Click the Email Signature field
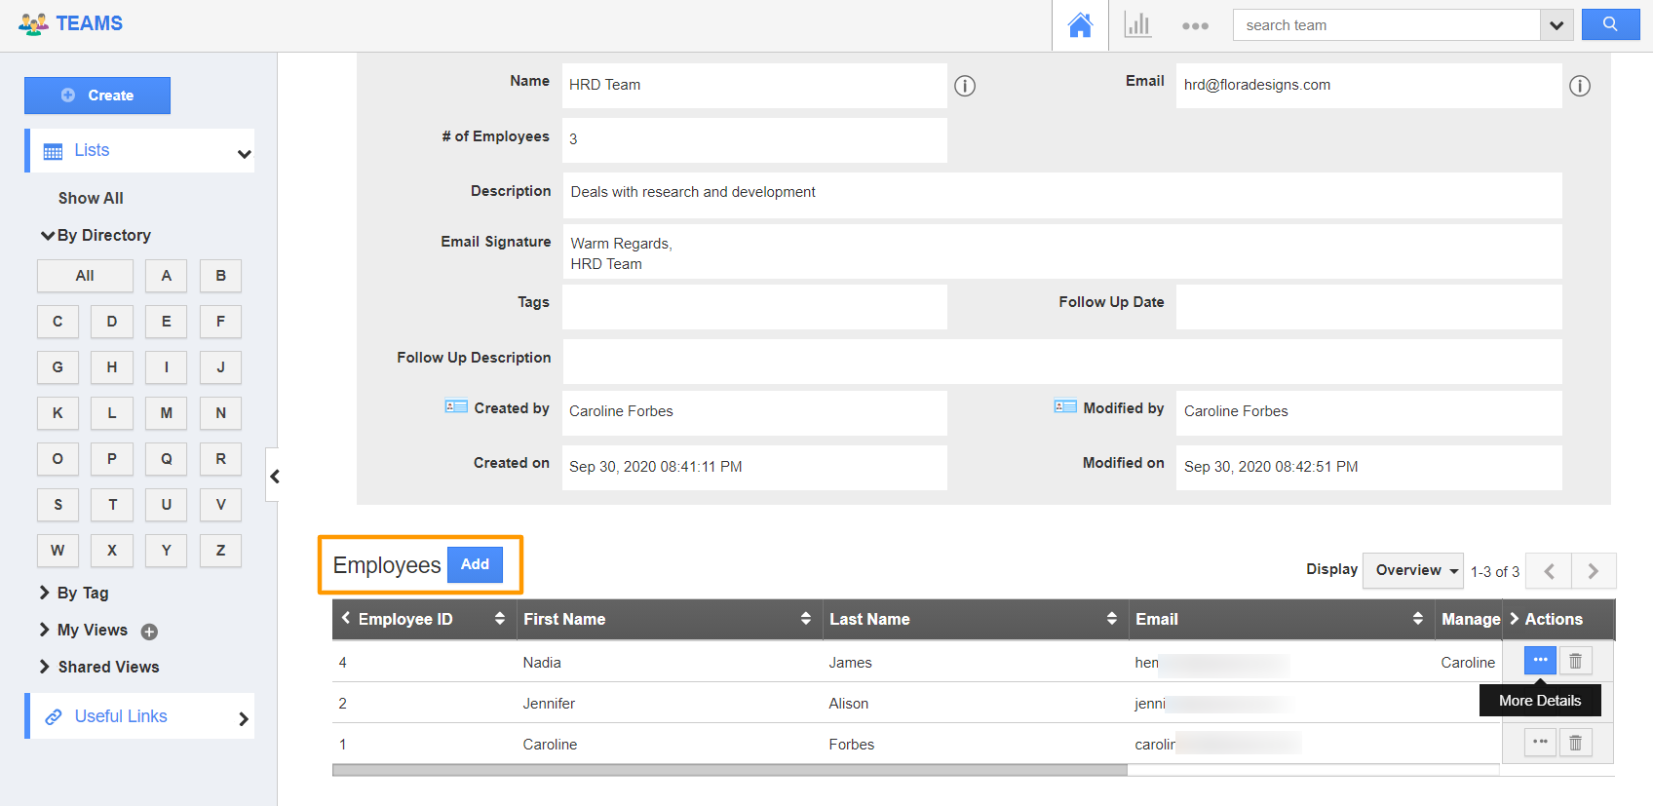The width and height of the screenshot is (1653, 806). click(1062, 251)
